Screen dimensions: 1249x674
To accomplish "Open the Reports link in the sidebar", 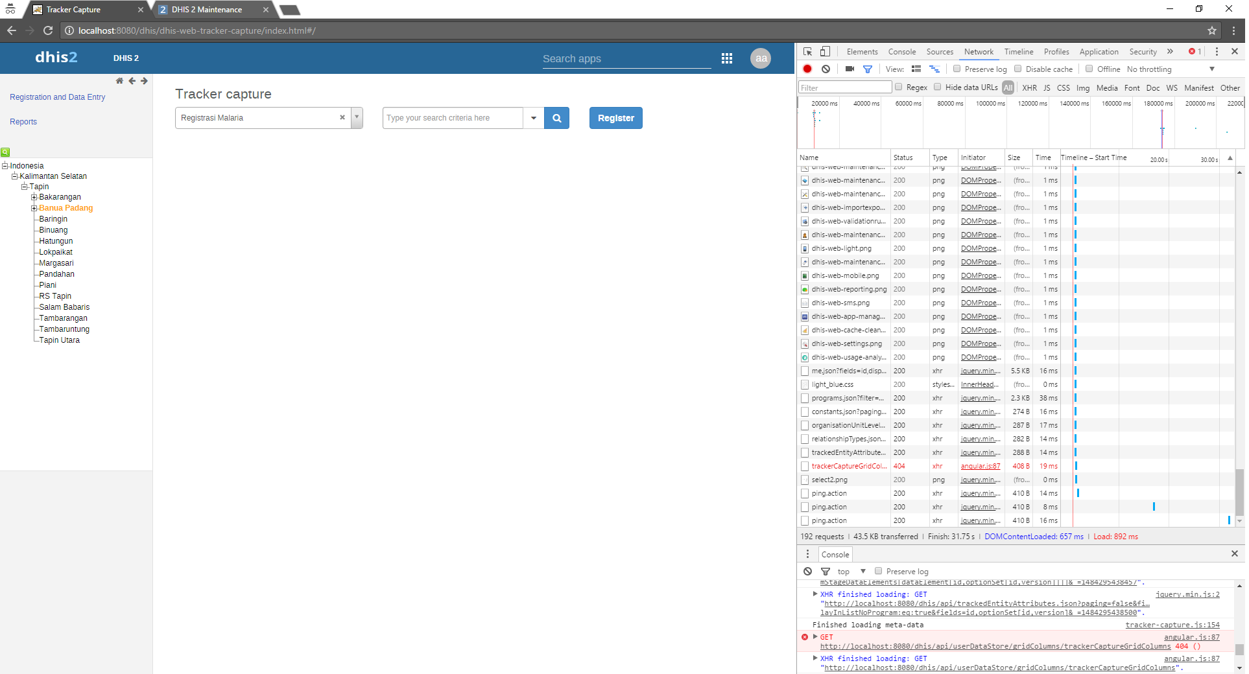I will [23, 122].
